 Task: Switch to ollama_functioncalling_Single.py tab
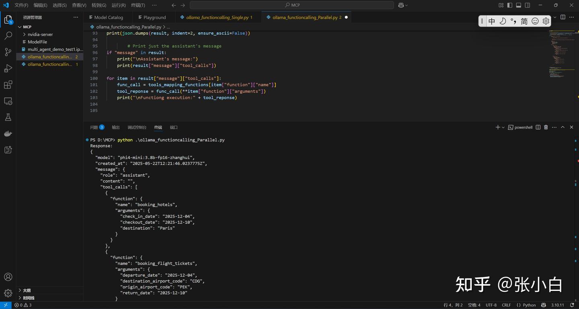point(217,18)
